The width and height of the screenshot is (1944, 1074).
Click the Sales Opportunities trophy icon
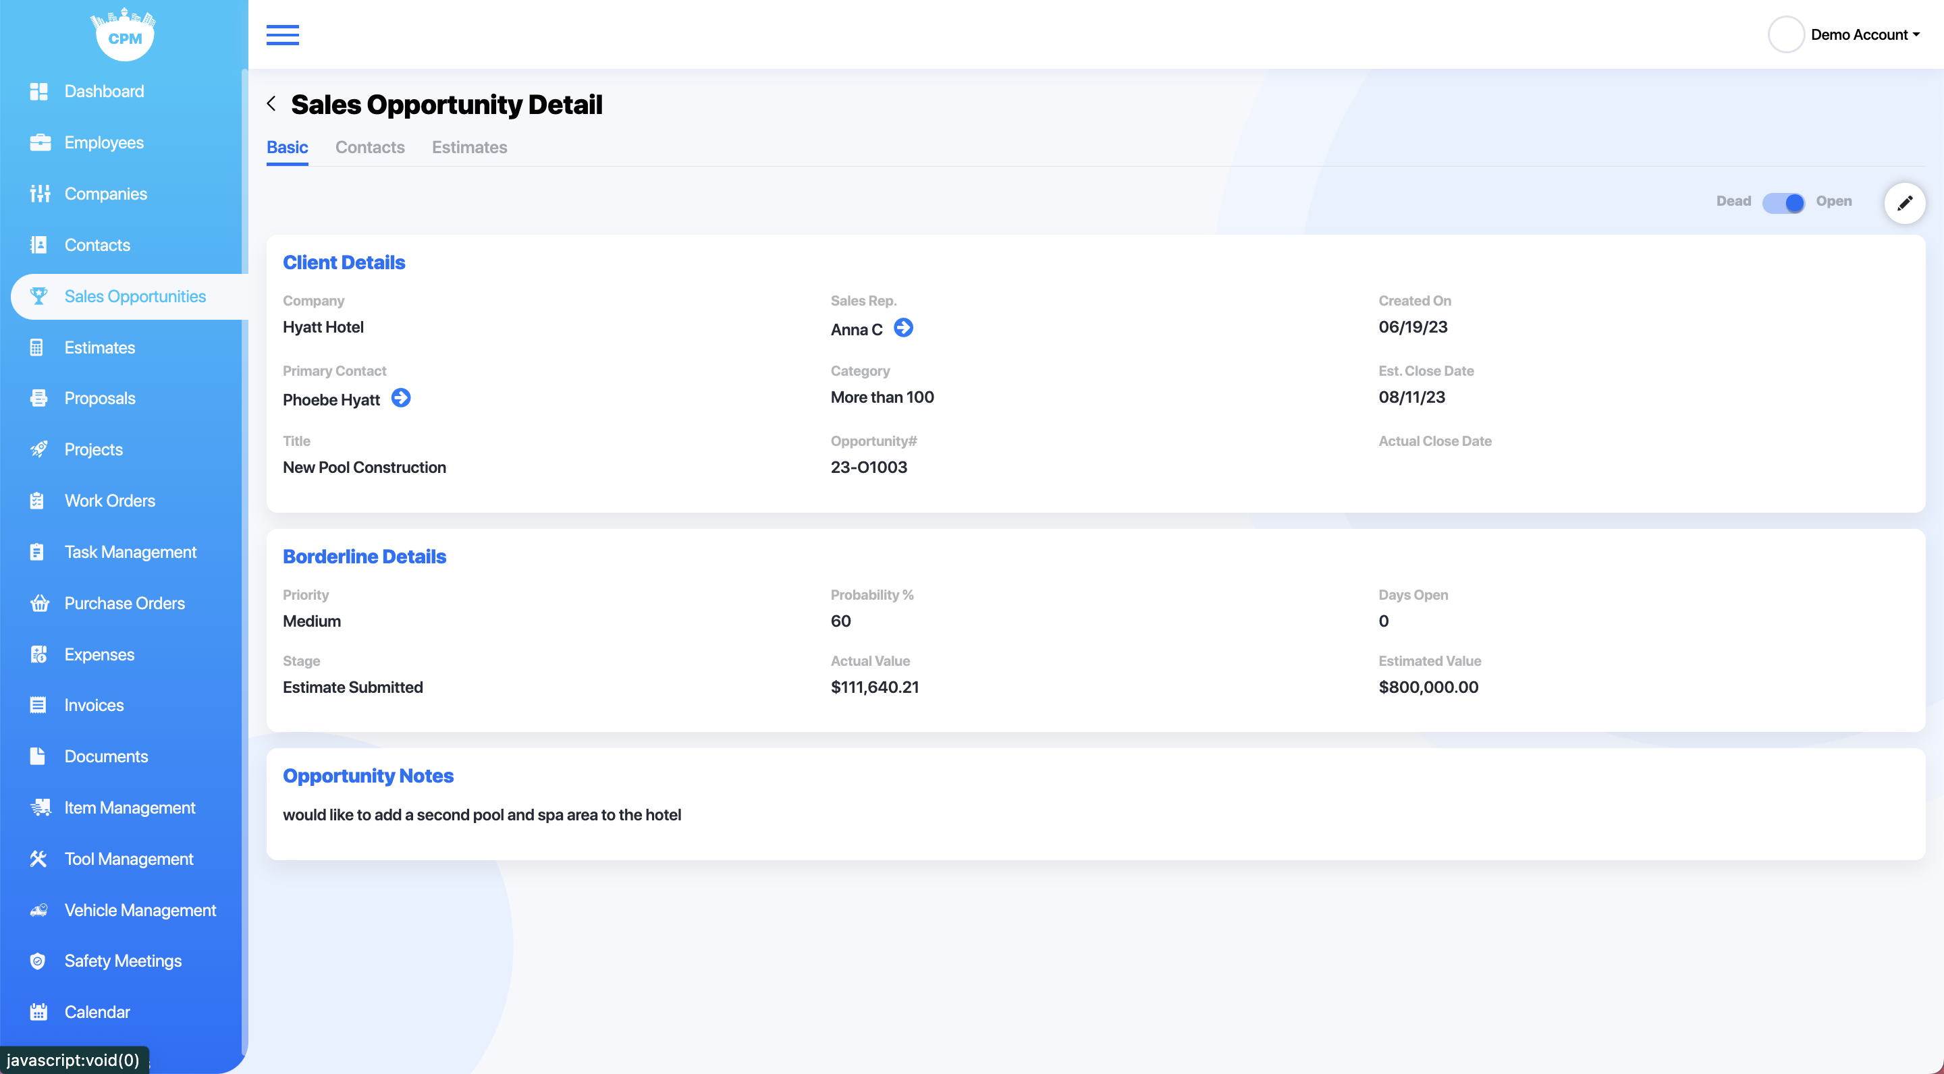(38, 296)
